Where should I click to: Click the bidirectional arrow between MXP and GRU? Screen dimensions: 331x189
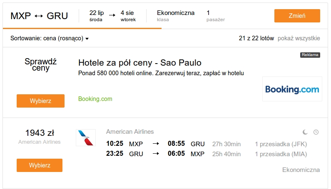point(39,16)
